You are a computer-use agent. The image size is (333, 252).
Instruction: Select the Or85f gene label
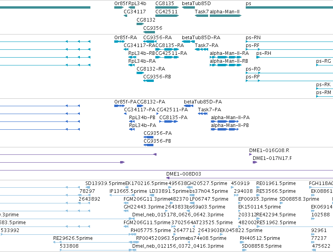pos(121,4)
